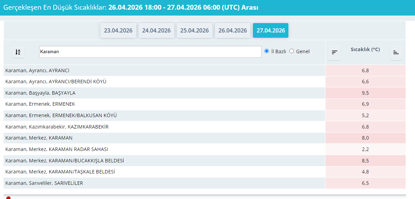Click the 2,2 temperature value cell
The image size is (415, 199).
coord(365,149)
